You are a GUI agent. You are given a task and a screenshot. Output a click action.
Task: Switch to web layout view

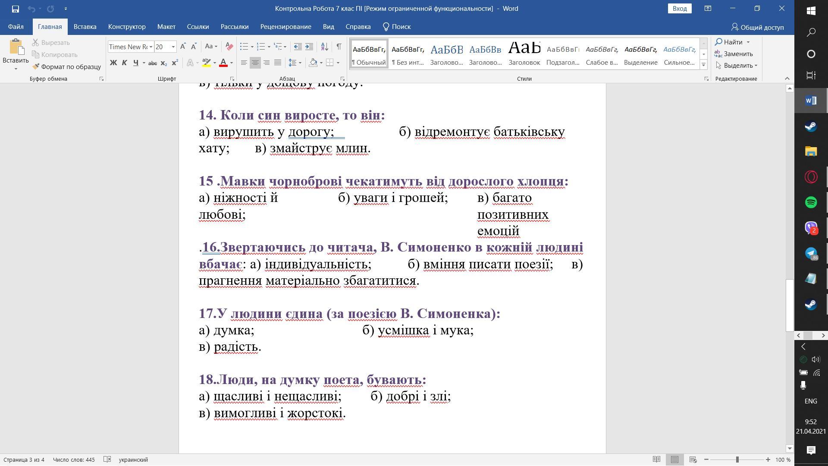[693, 460]
